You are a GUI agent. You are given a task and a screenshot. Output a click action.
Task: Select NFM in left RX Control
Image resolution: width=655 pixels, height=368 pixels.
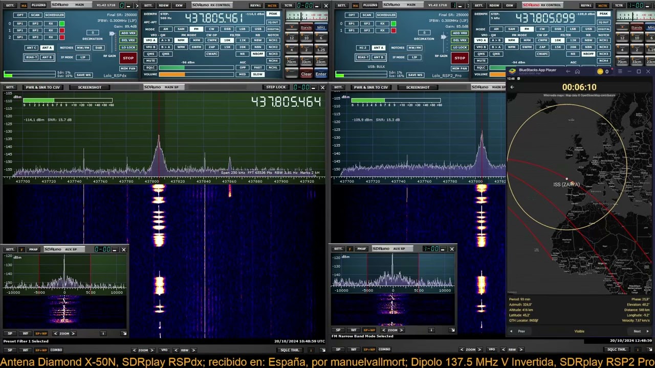[181, 40]
